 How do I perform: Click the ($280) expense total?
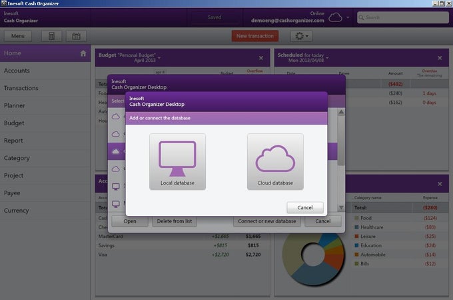click(430, 208)
